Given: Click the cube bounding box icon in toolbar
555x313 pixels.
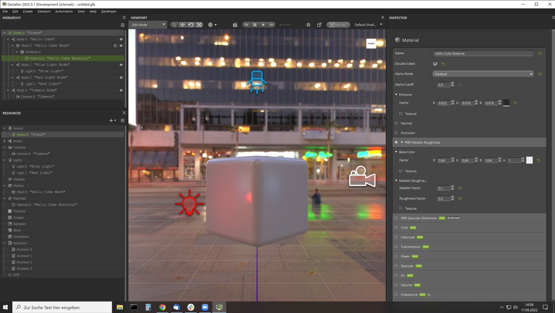Looking at the screenshot, I should [319, 25].
